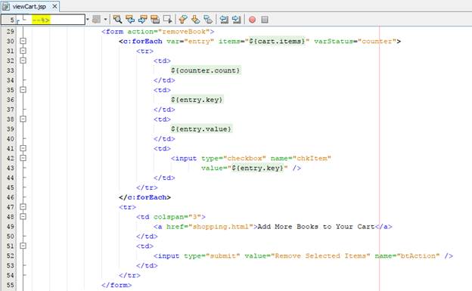Image resolution: width=472 pixels, height=291 pixels.
Task: Close the viewCart.jsp tab
Action: (x=54, y=6)
